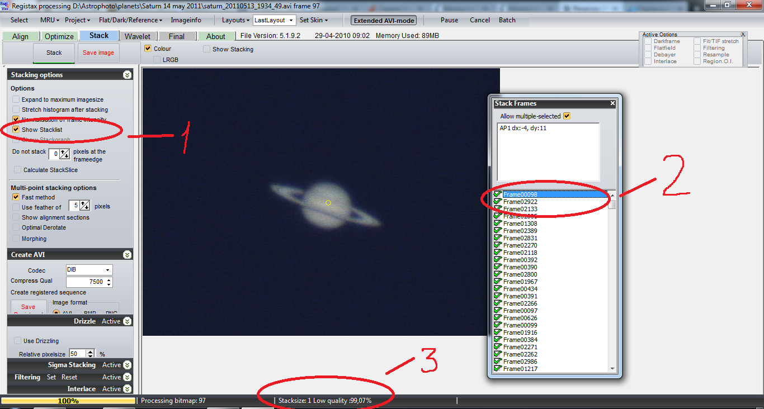Click Do not stack pixels stepper
Image resolution: width=764 pixels, height=409 pixels.
point(65,154)
